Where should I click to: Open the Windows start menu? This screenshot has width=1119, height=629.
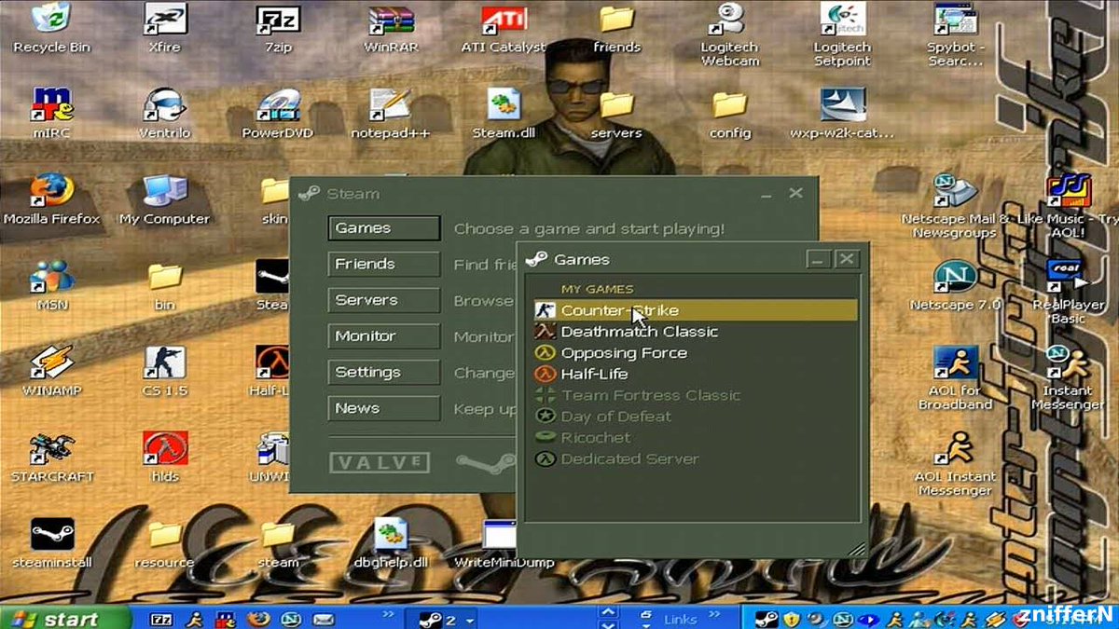[63, 618]
